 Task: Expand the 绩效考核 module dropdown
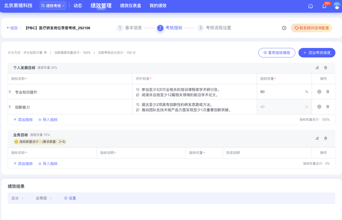coord(53,6)
